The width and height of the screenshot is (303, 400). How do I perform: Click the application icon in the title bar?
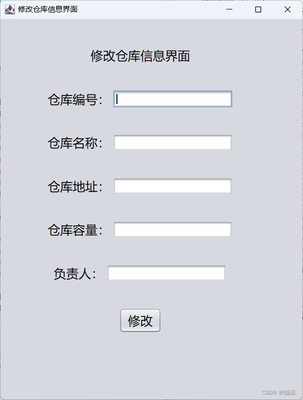[9, 9]
